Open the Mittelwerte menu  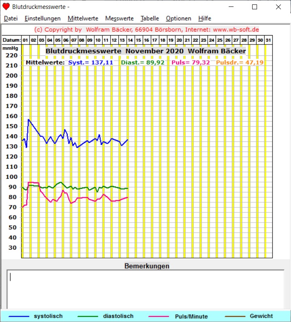coord(83,19)
